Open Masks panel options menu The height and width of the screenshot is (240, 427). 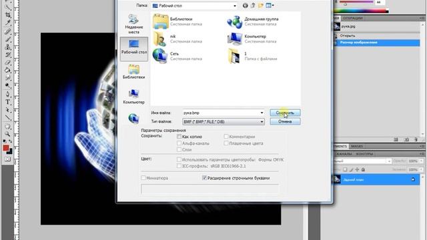coord(422,147)
